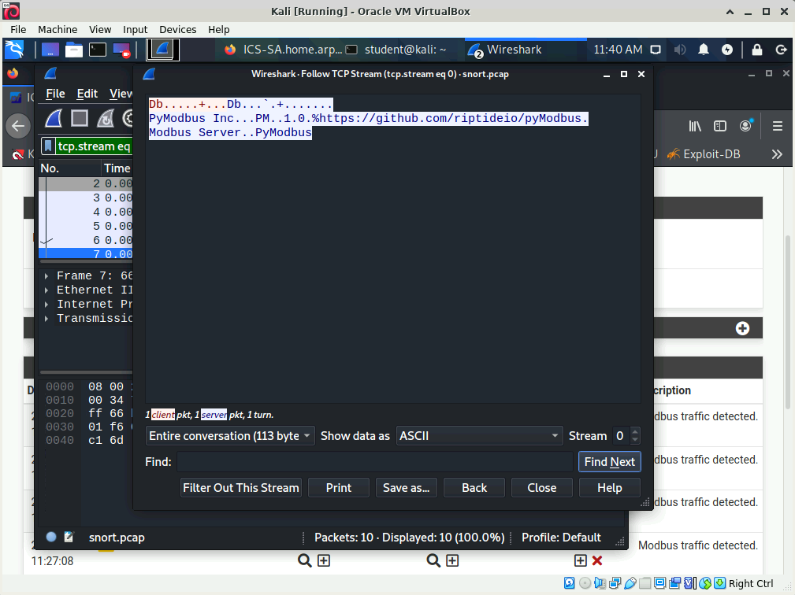Open the VirtualBox File menu
This screenshot has width=795, height=595.
tap(18, 29)
